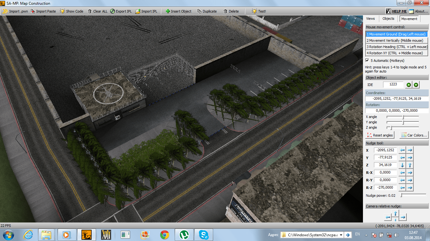Nudge Y left arrow
The width and height of the screenshot is (430, 241).
[x=402, y=158]
